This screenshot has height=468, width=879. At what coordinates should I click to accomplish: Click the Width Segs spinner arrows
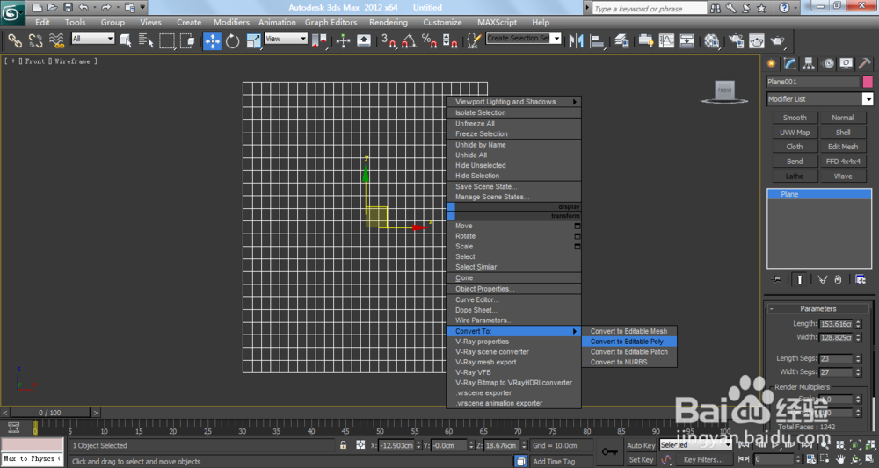[857, 371]
